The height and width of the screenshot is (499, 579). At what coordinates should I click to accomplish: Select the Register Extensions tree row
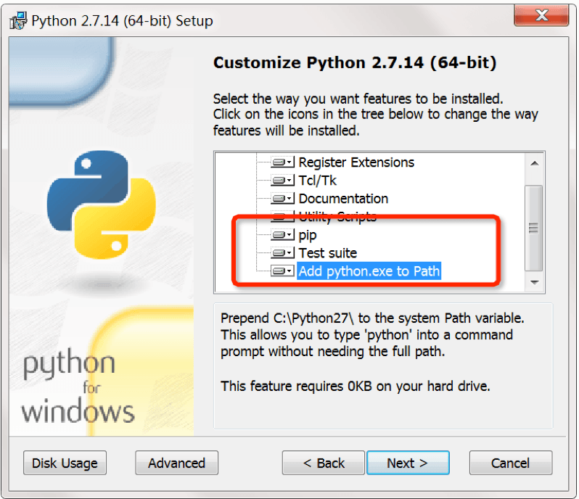356,162
